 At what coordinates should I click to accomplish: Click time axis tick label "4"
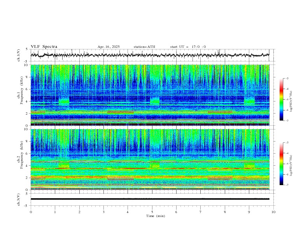[x=128, y=212]
